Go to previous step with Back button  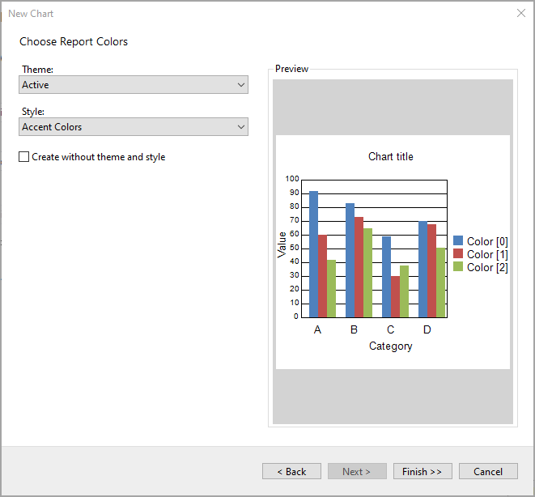(291, 471)
